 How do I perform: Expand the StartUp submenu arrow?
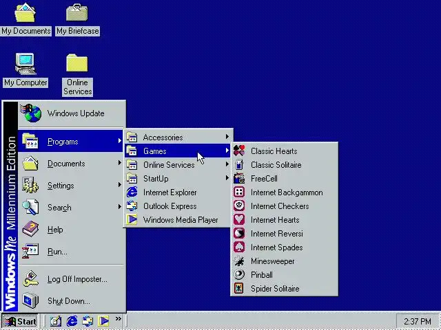click(x=227, y=178)
